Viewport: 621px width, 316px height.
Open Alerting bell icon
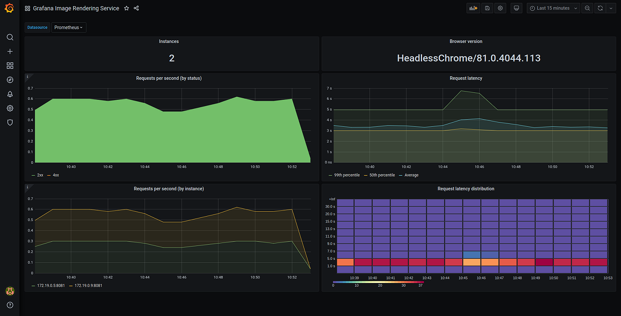click(x=10, y=94)
